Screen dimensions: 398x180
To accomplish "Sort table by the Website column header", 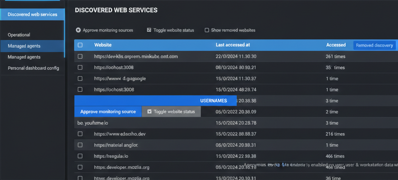I will point(103,45).
